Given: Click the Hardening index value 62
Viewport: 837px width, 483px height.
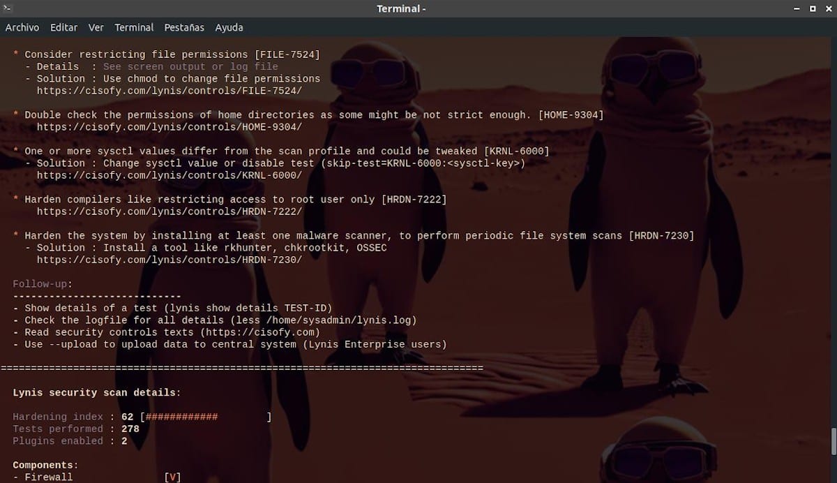Looking at the screenshot, I should (127, 417).
